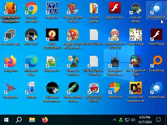Click the green user tray icon

[x=121, y=120]
